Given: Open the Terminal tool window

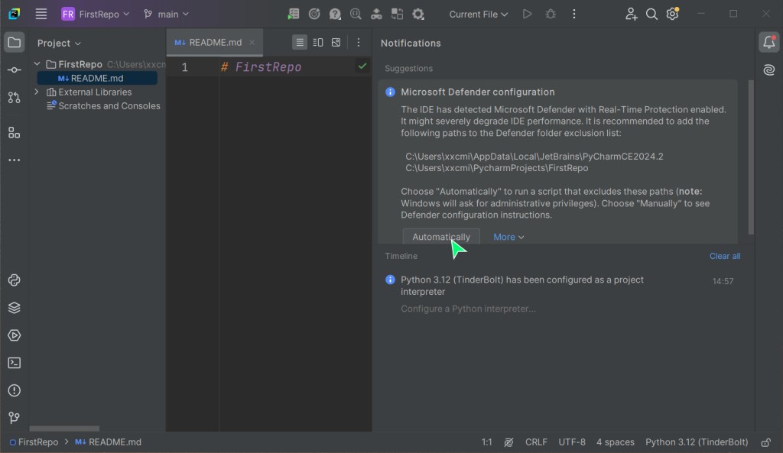Looking at the screenshot, I should (x=14, y=363).
